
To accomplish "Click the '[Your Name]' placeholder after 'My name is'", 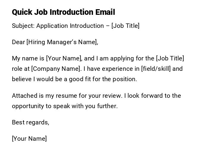I will [64, 58].
